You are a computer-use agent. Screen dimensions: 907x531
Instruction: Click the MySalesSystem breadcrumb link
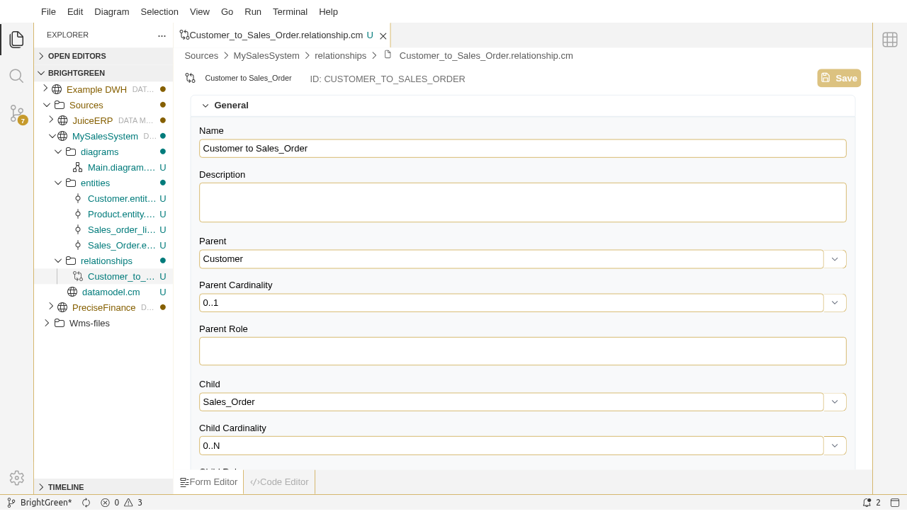pyautogui.click(x=266, y=55)
